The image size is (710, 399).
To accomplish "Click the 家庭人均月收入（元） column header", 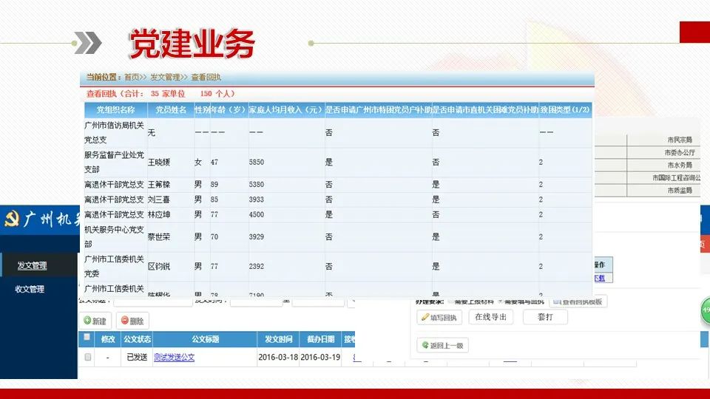I will (286, 110).
